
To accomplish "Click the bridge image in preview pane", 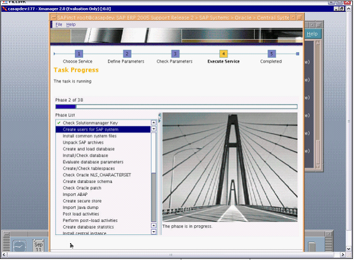I will pos(230,167).
